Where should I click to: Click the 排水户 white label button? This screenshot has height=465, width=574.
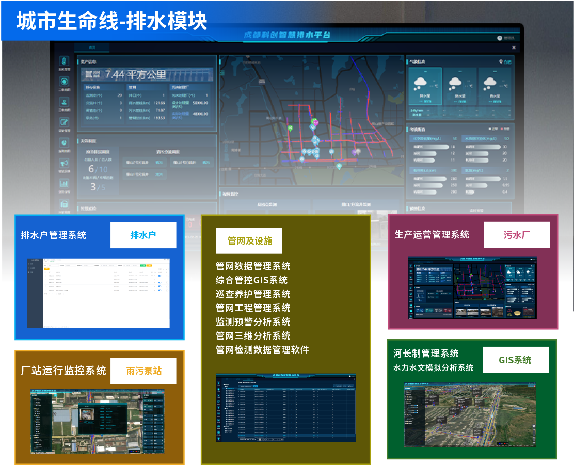tap(143, 235)
